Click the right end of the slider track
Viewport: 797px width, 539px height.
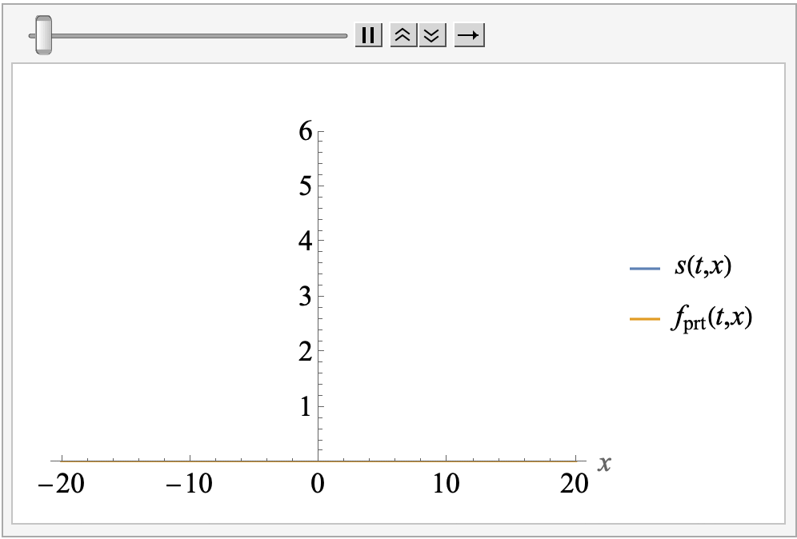pos(342,35)
